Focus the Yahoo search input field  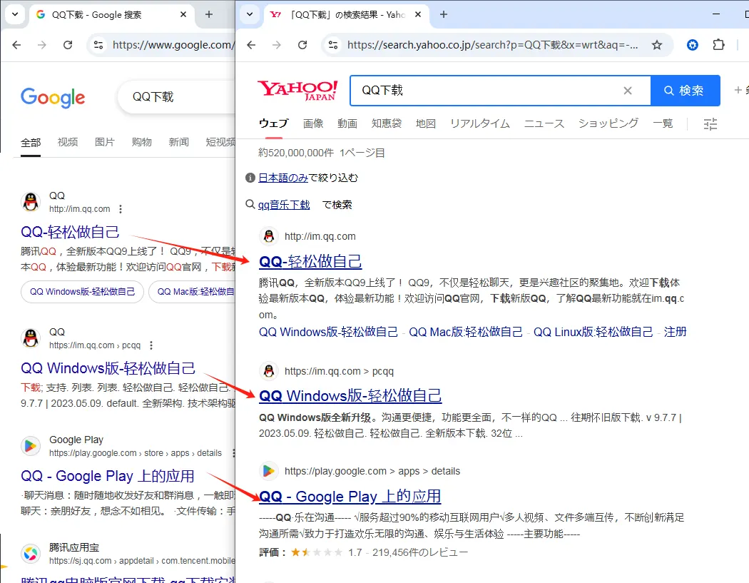pyautogui.click(x=485, y=91)
